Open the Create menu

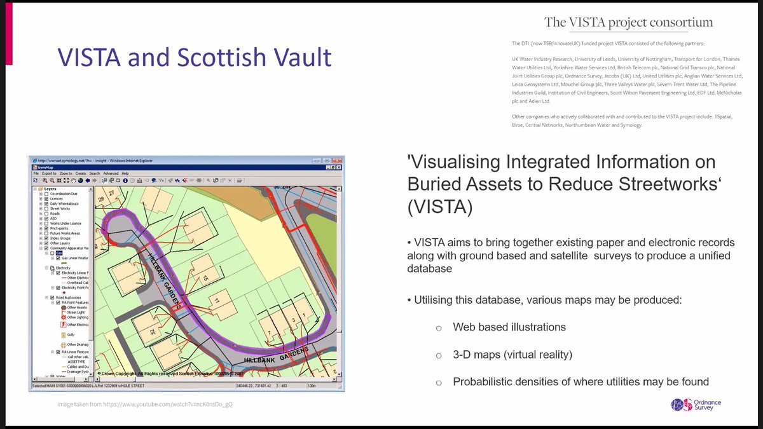pos(81,173)
